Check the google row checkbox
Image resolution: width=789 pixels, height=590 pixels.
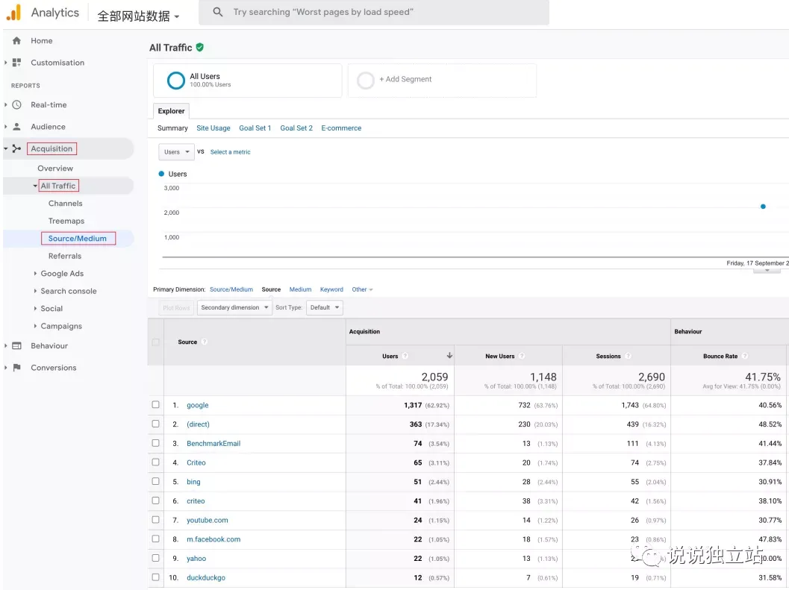(x=155, y=404)
